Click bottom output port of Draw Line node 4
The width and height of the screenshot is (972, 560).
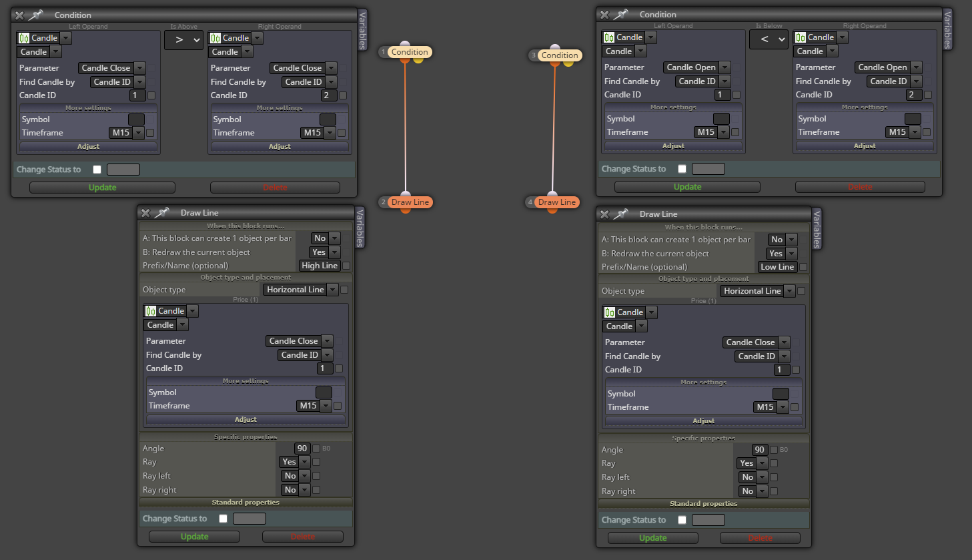pos(552,210)
